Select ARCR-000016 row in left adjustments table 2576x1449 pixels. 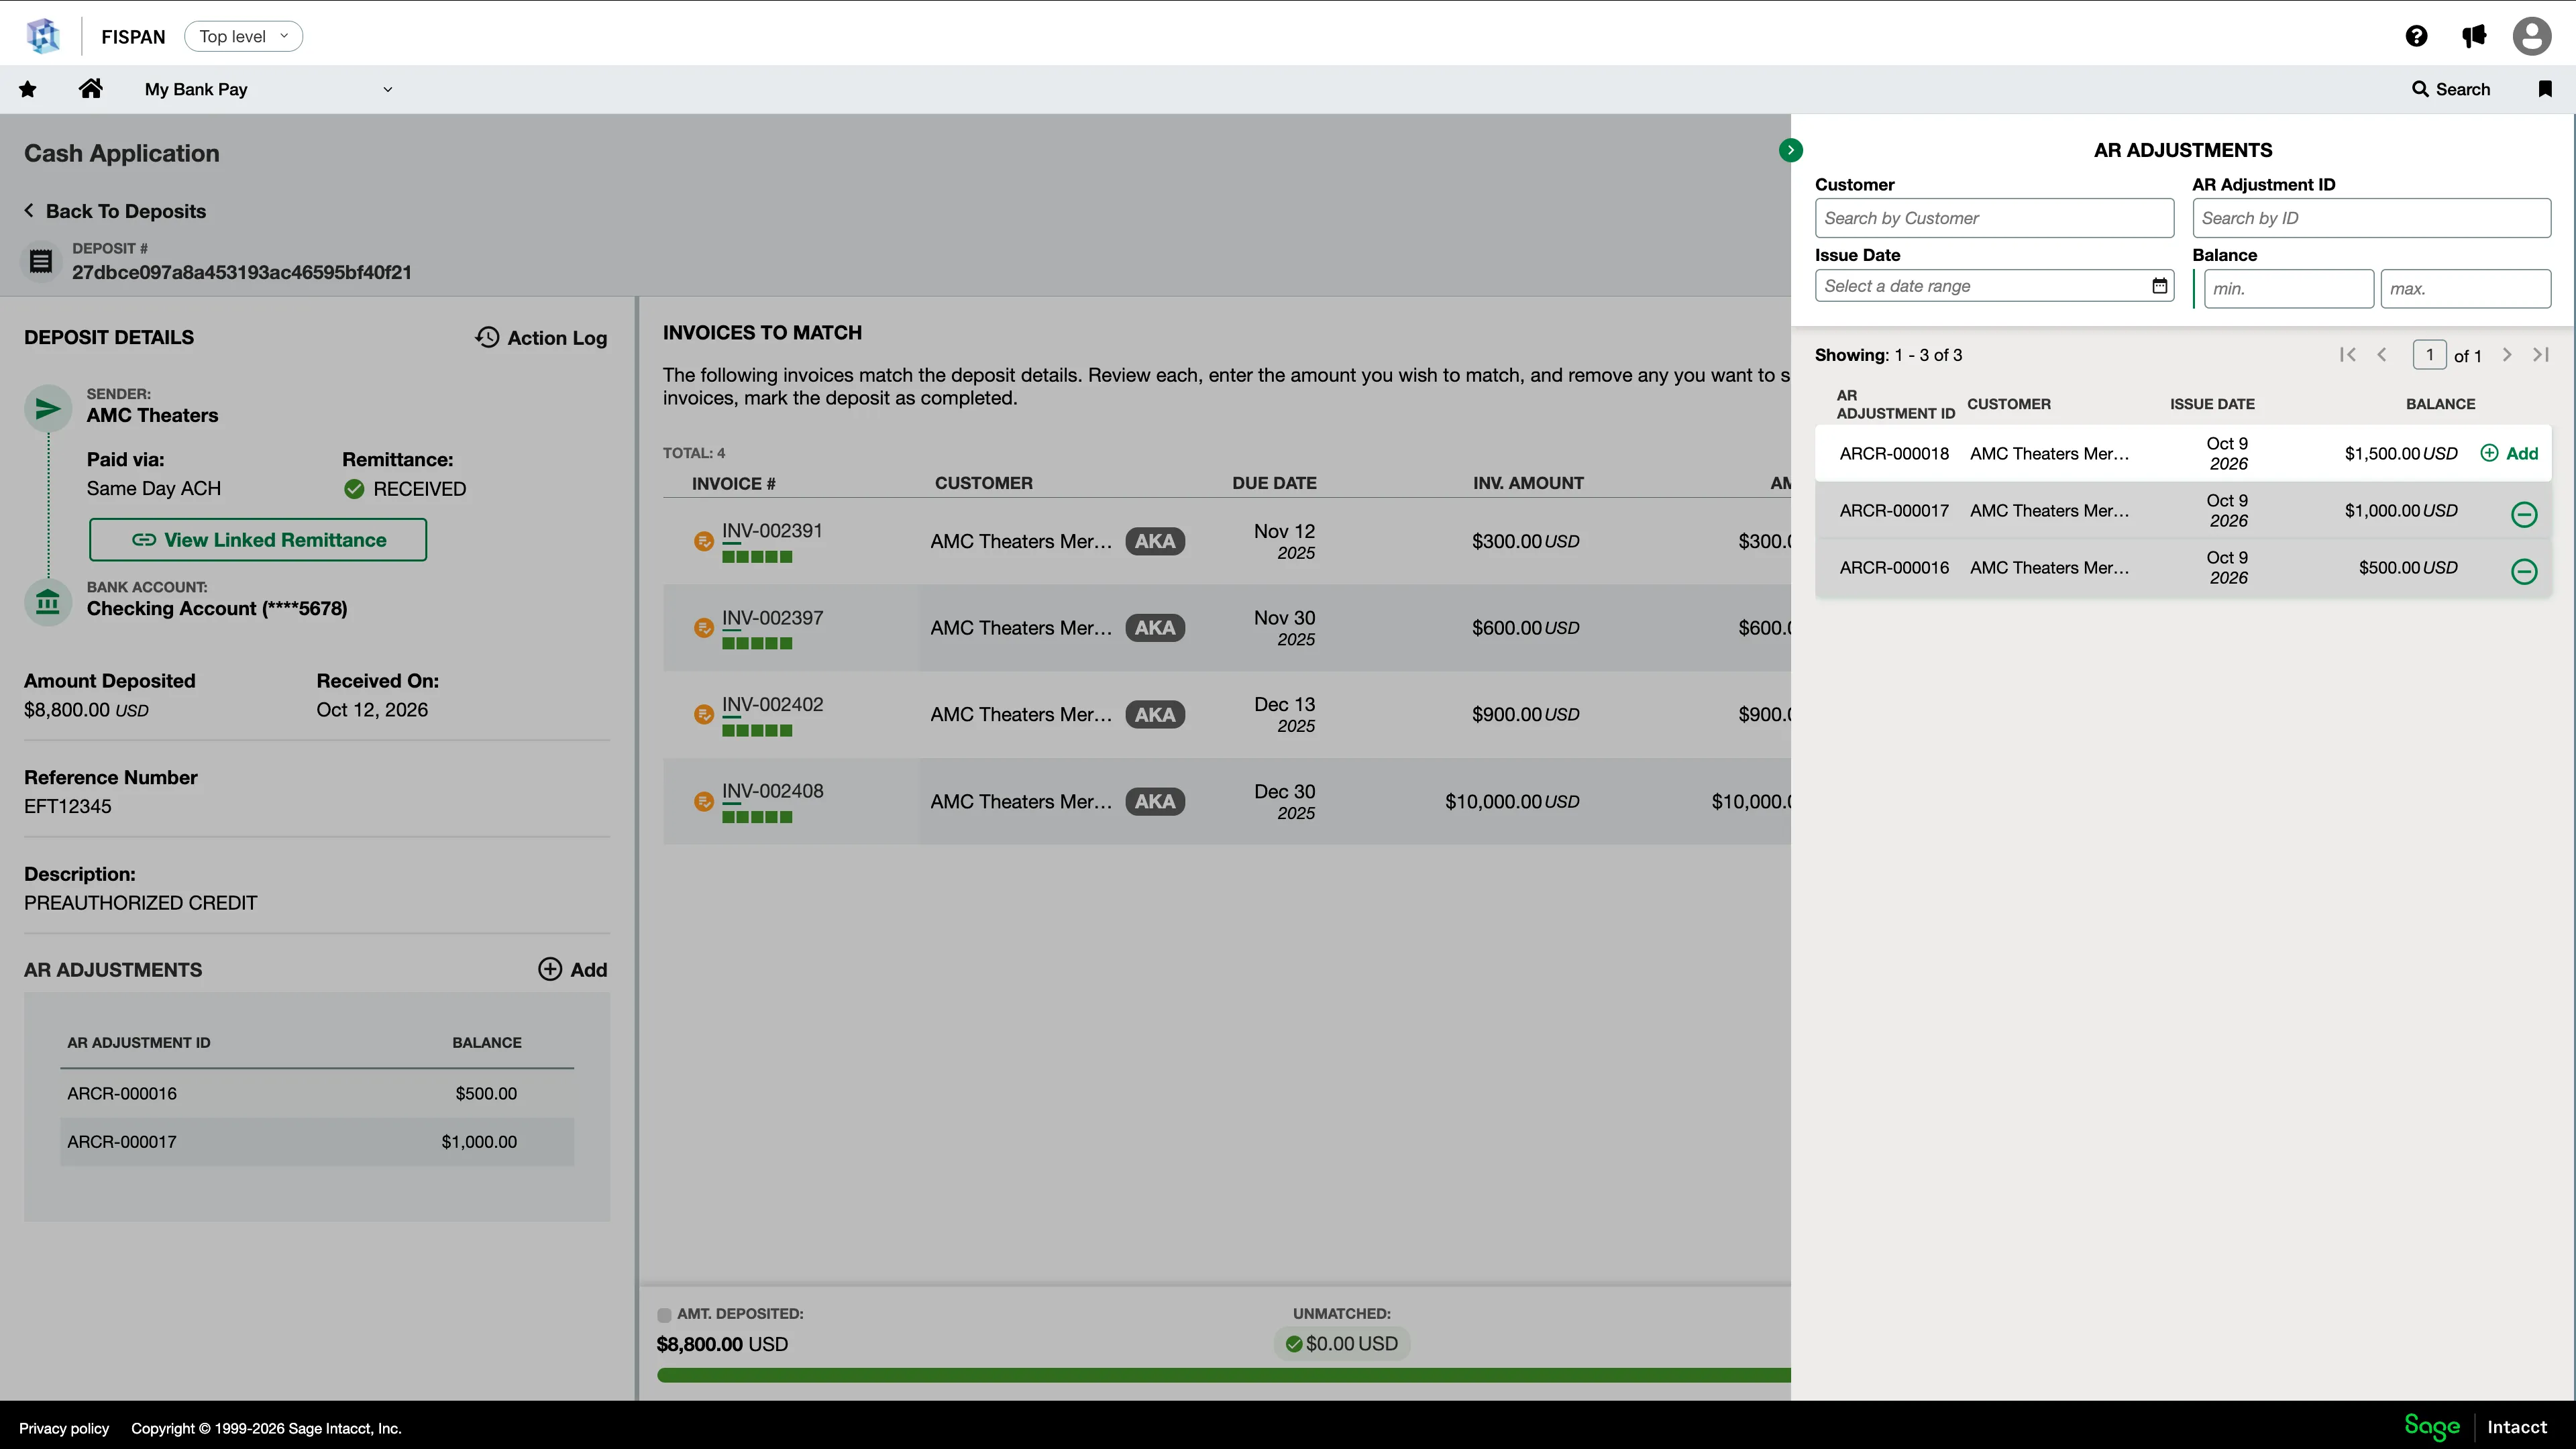tap(317, 1093)
